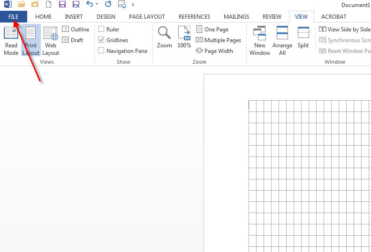
Task: Click Arrange All windows
Action: 282,40
